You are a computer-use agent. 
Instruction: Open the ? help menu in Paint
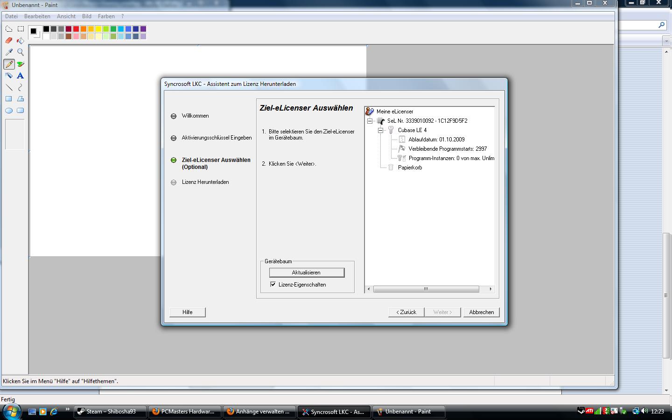point(122,16)
